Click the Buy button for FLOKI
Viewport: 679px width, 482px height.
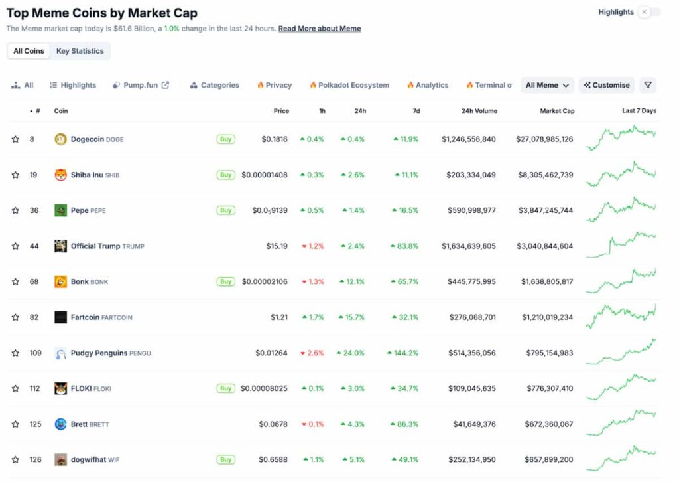pyautogui.click(x=225, y=388)
